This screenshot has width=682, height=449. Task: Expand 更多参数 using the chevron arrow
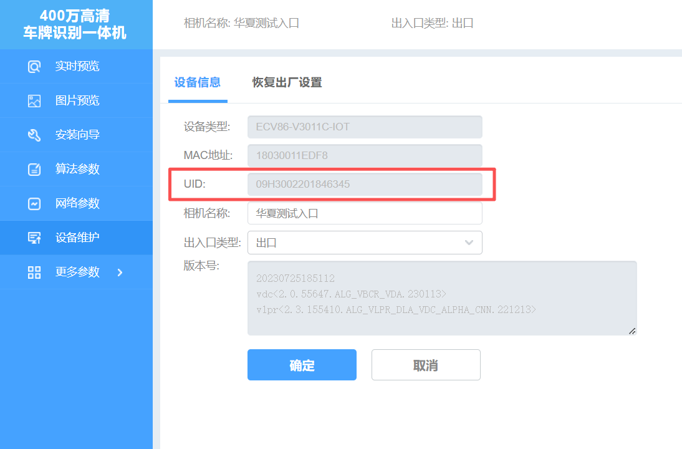[120, 272]
